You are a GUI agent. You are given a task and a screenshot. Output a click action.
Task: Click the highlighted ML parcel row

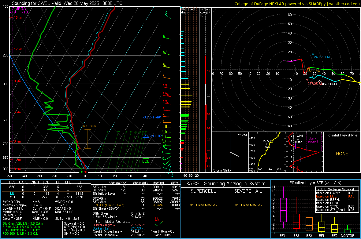pyautogui.click(x=46, y=194)
